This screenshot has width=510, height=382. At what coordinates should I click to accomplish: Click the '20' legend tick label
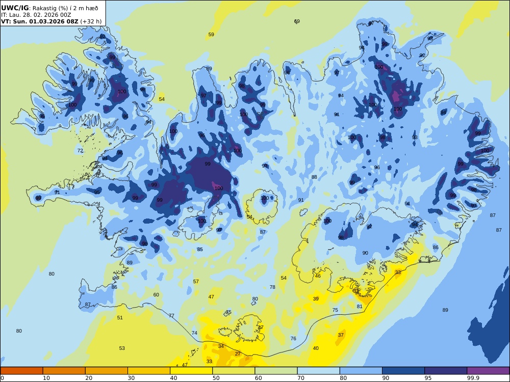(x=89, y=378)
